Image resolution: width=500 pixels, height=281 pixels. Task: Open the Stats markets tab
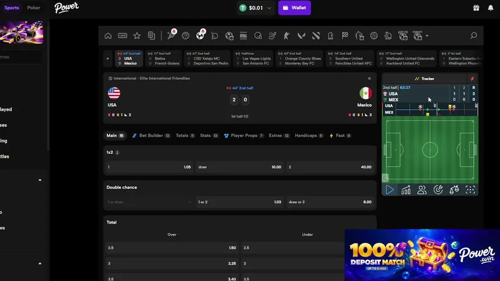point(209,135)
